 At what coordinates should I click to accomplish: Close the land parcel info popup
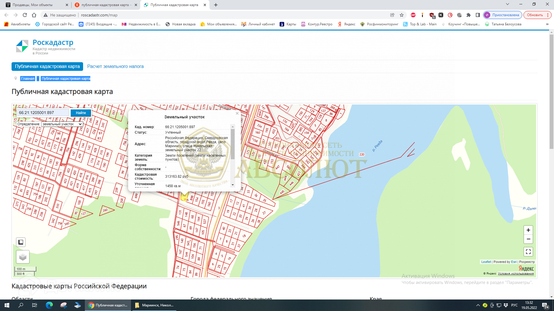(x=237, y=113)
